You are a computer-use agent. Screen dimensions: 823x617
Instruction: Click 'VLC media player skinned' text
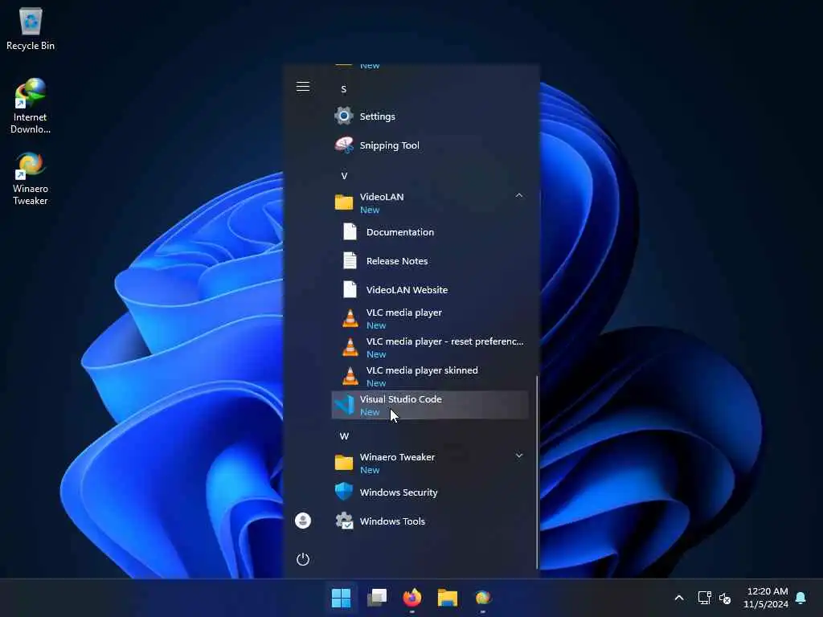(422, 370)
